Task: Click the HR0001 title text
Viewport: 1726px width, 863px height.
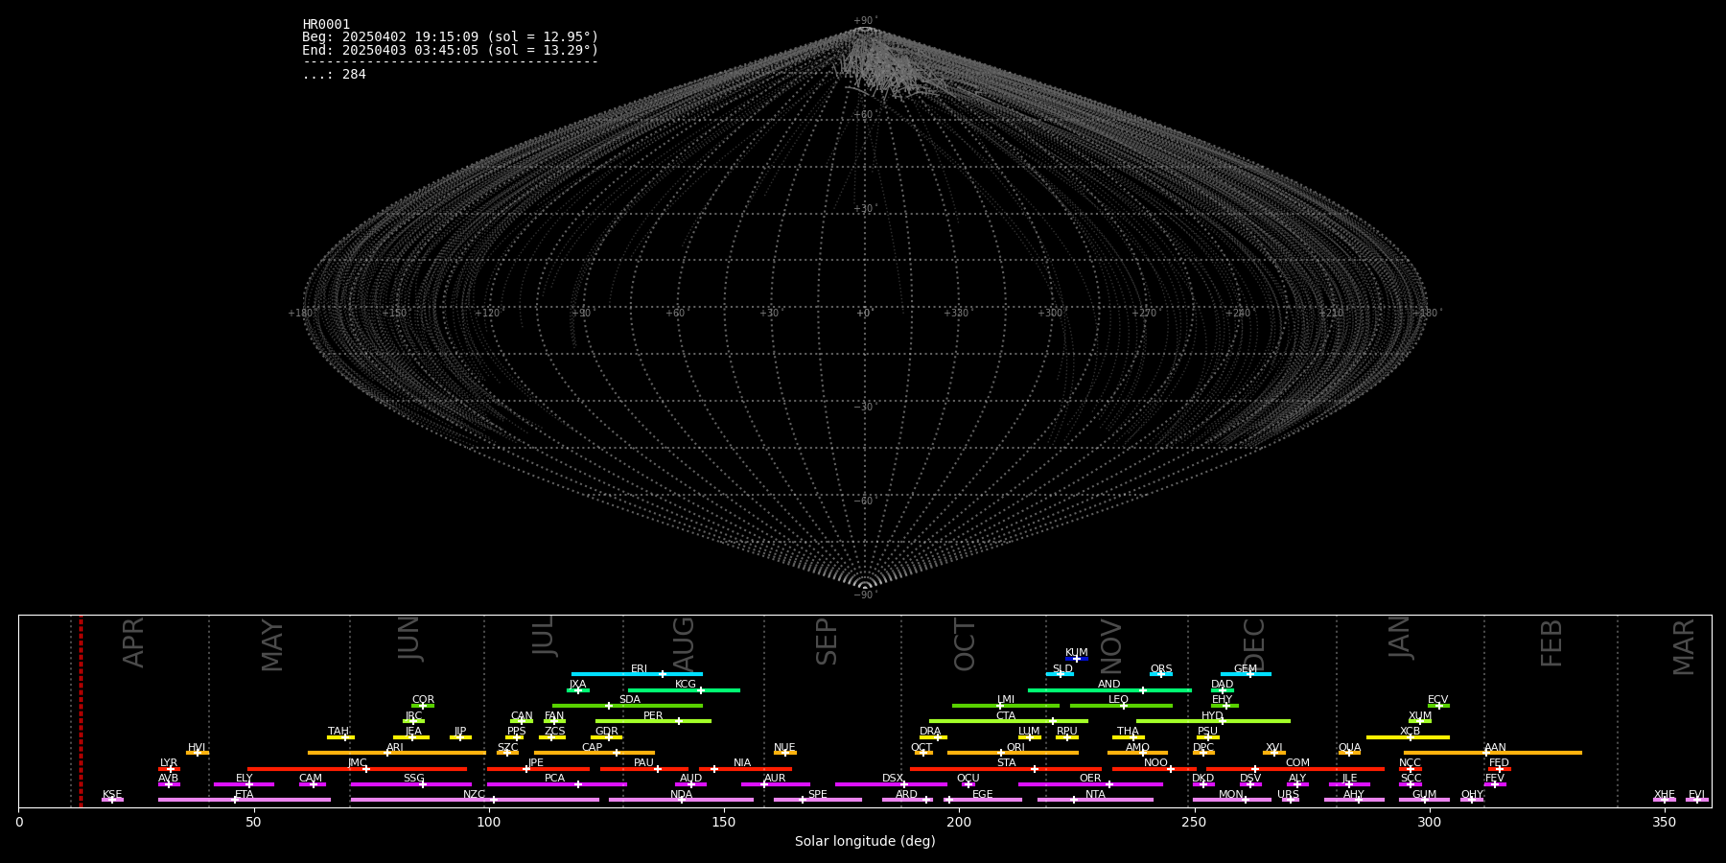Action: 326,25
